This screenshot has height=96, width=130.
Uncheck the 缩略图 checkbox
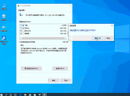point(21,33)
